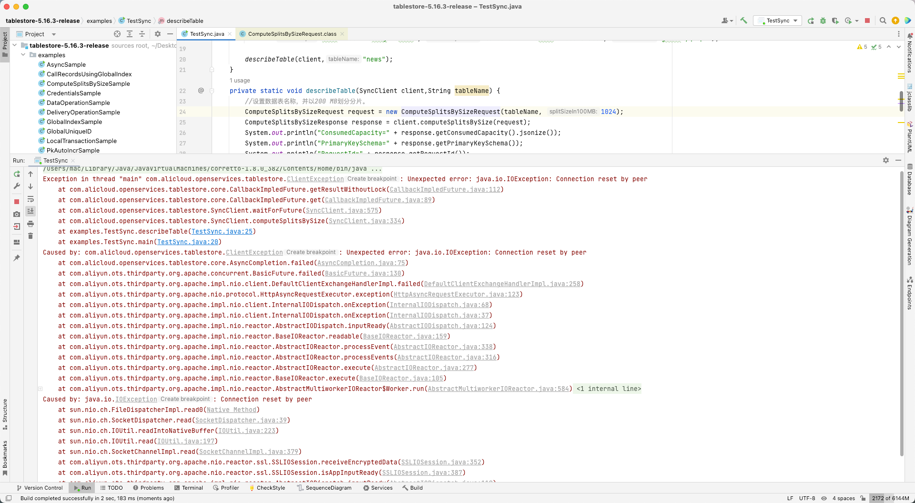
Task: Click the Select Opened File target icon
Action: coord(117,34)
